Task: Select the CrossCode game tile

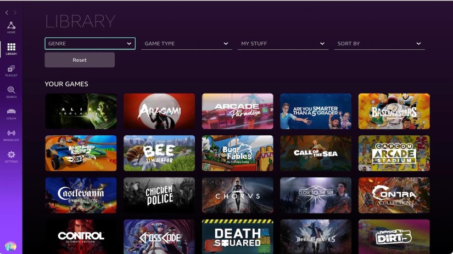Action: pos(159,236)
